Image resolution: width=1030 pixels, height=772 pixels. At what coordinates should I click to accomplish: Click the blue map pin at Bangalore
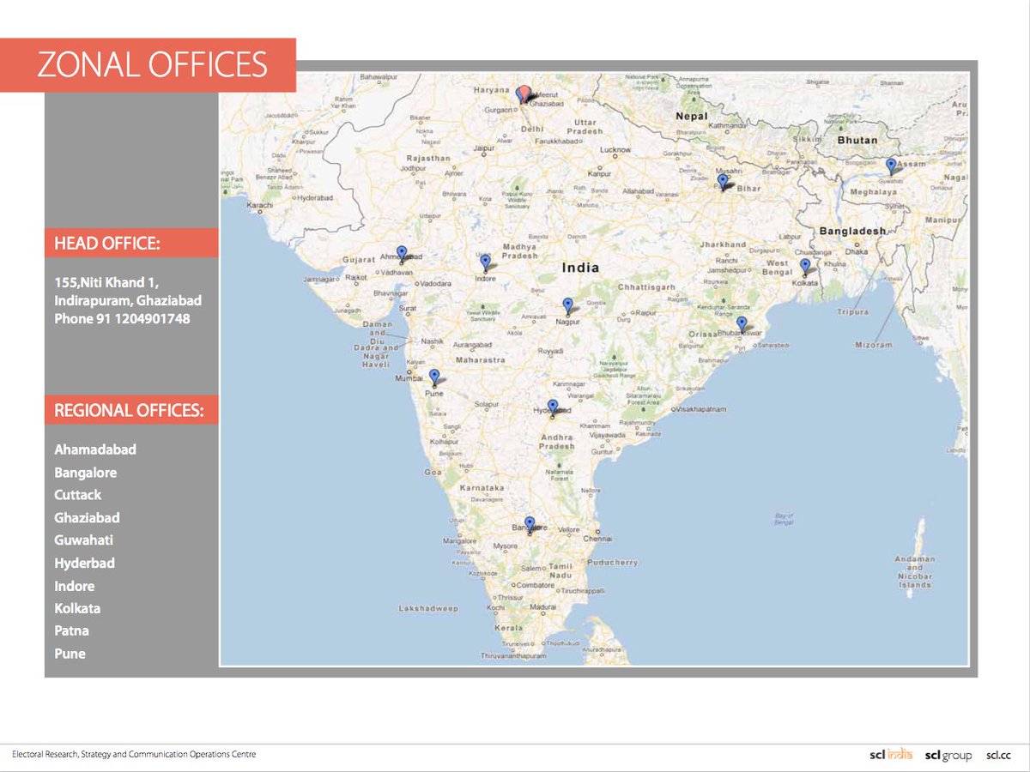pos(530,523)
